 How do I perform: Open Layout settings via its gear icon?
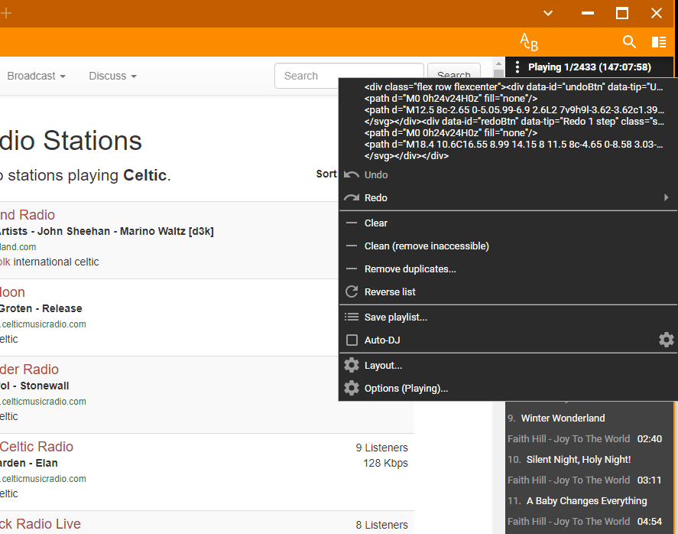click(x=352, y=366)
